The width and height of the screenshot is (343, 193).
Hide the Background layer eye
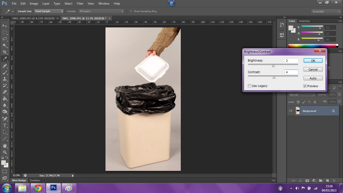[x=291, y=111]
